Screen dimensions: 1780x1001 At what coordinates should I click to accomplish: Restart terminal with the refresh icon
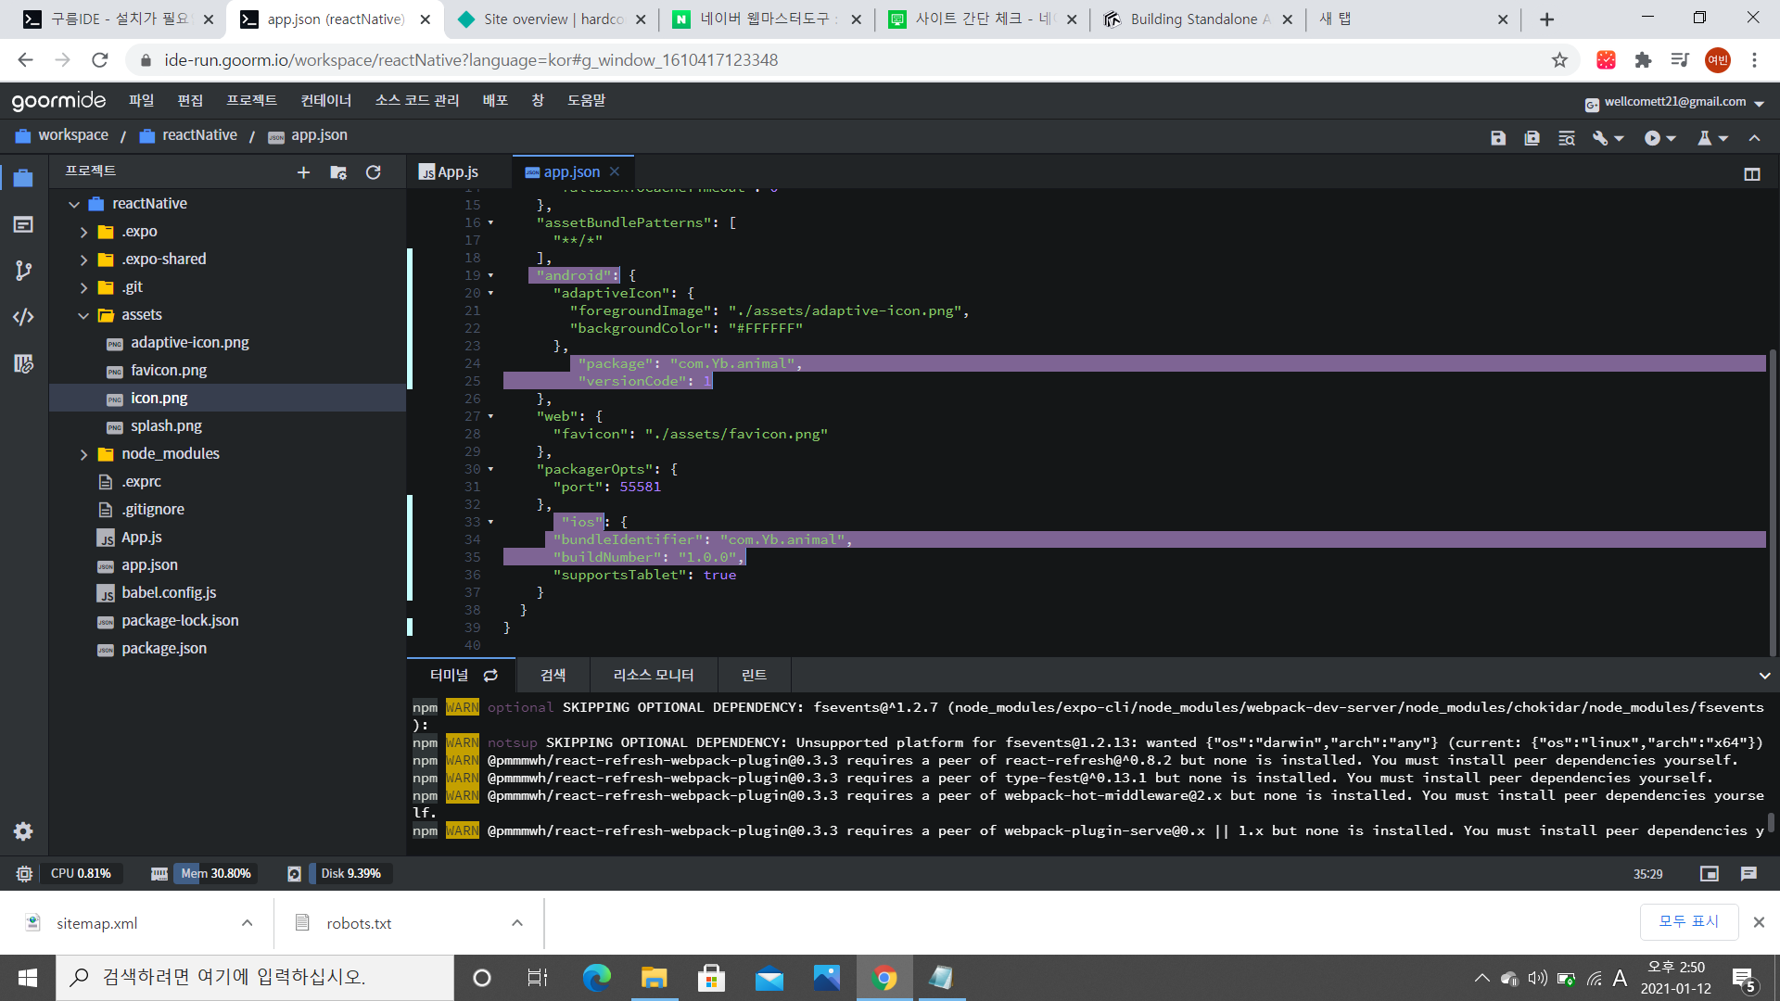click(x=491, y=676)
